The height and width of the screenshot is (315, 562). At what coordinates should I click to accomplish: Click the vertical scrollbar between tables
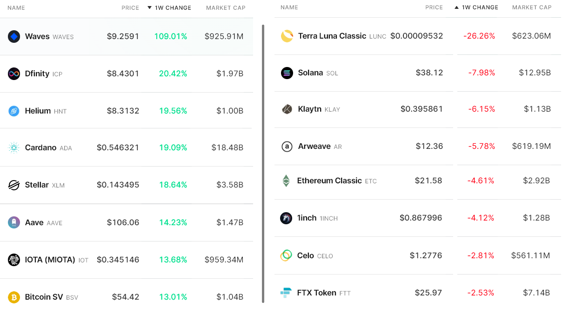click(x=263, y=163)
